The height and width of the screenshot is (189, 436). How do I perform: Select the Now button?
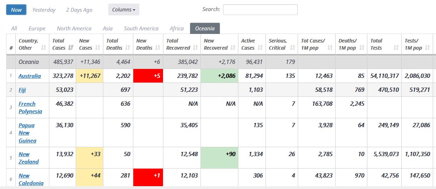(x=16, y=10)
